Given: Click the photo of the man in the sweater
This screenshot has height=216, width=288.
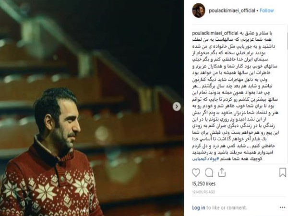Looking at the screenshot, I should pyautogui.click(x=92, y=108).
